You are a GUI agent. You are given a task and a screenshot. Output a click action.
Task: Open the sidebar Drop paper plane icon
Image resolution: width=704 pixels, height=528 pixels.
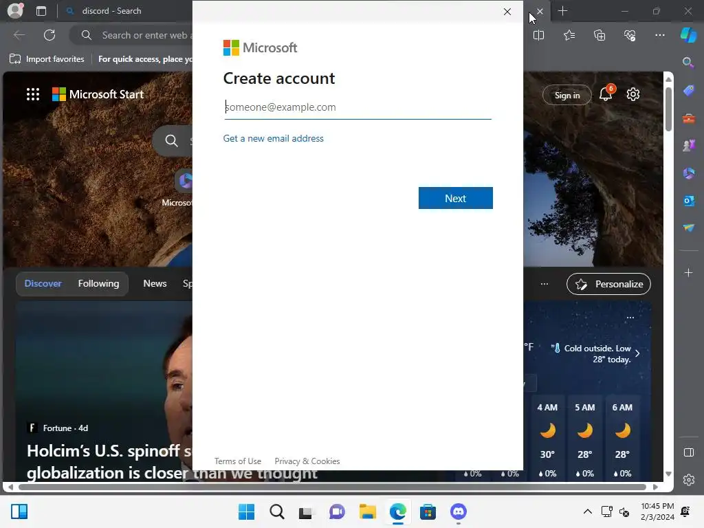coord(689,228)
